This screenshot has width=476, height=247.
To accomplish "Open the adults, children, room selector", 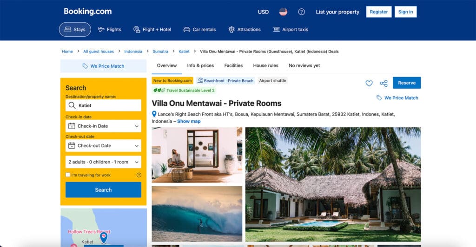I will coord(103,162).
